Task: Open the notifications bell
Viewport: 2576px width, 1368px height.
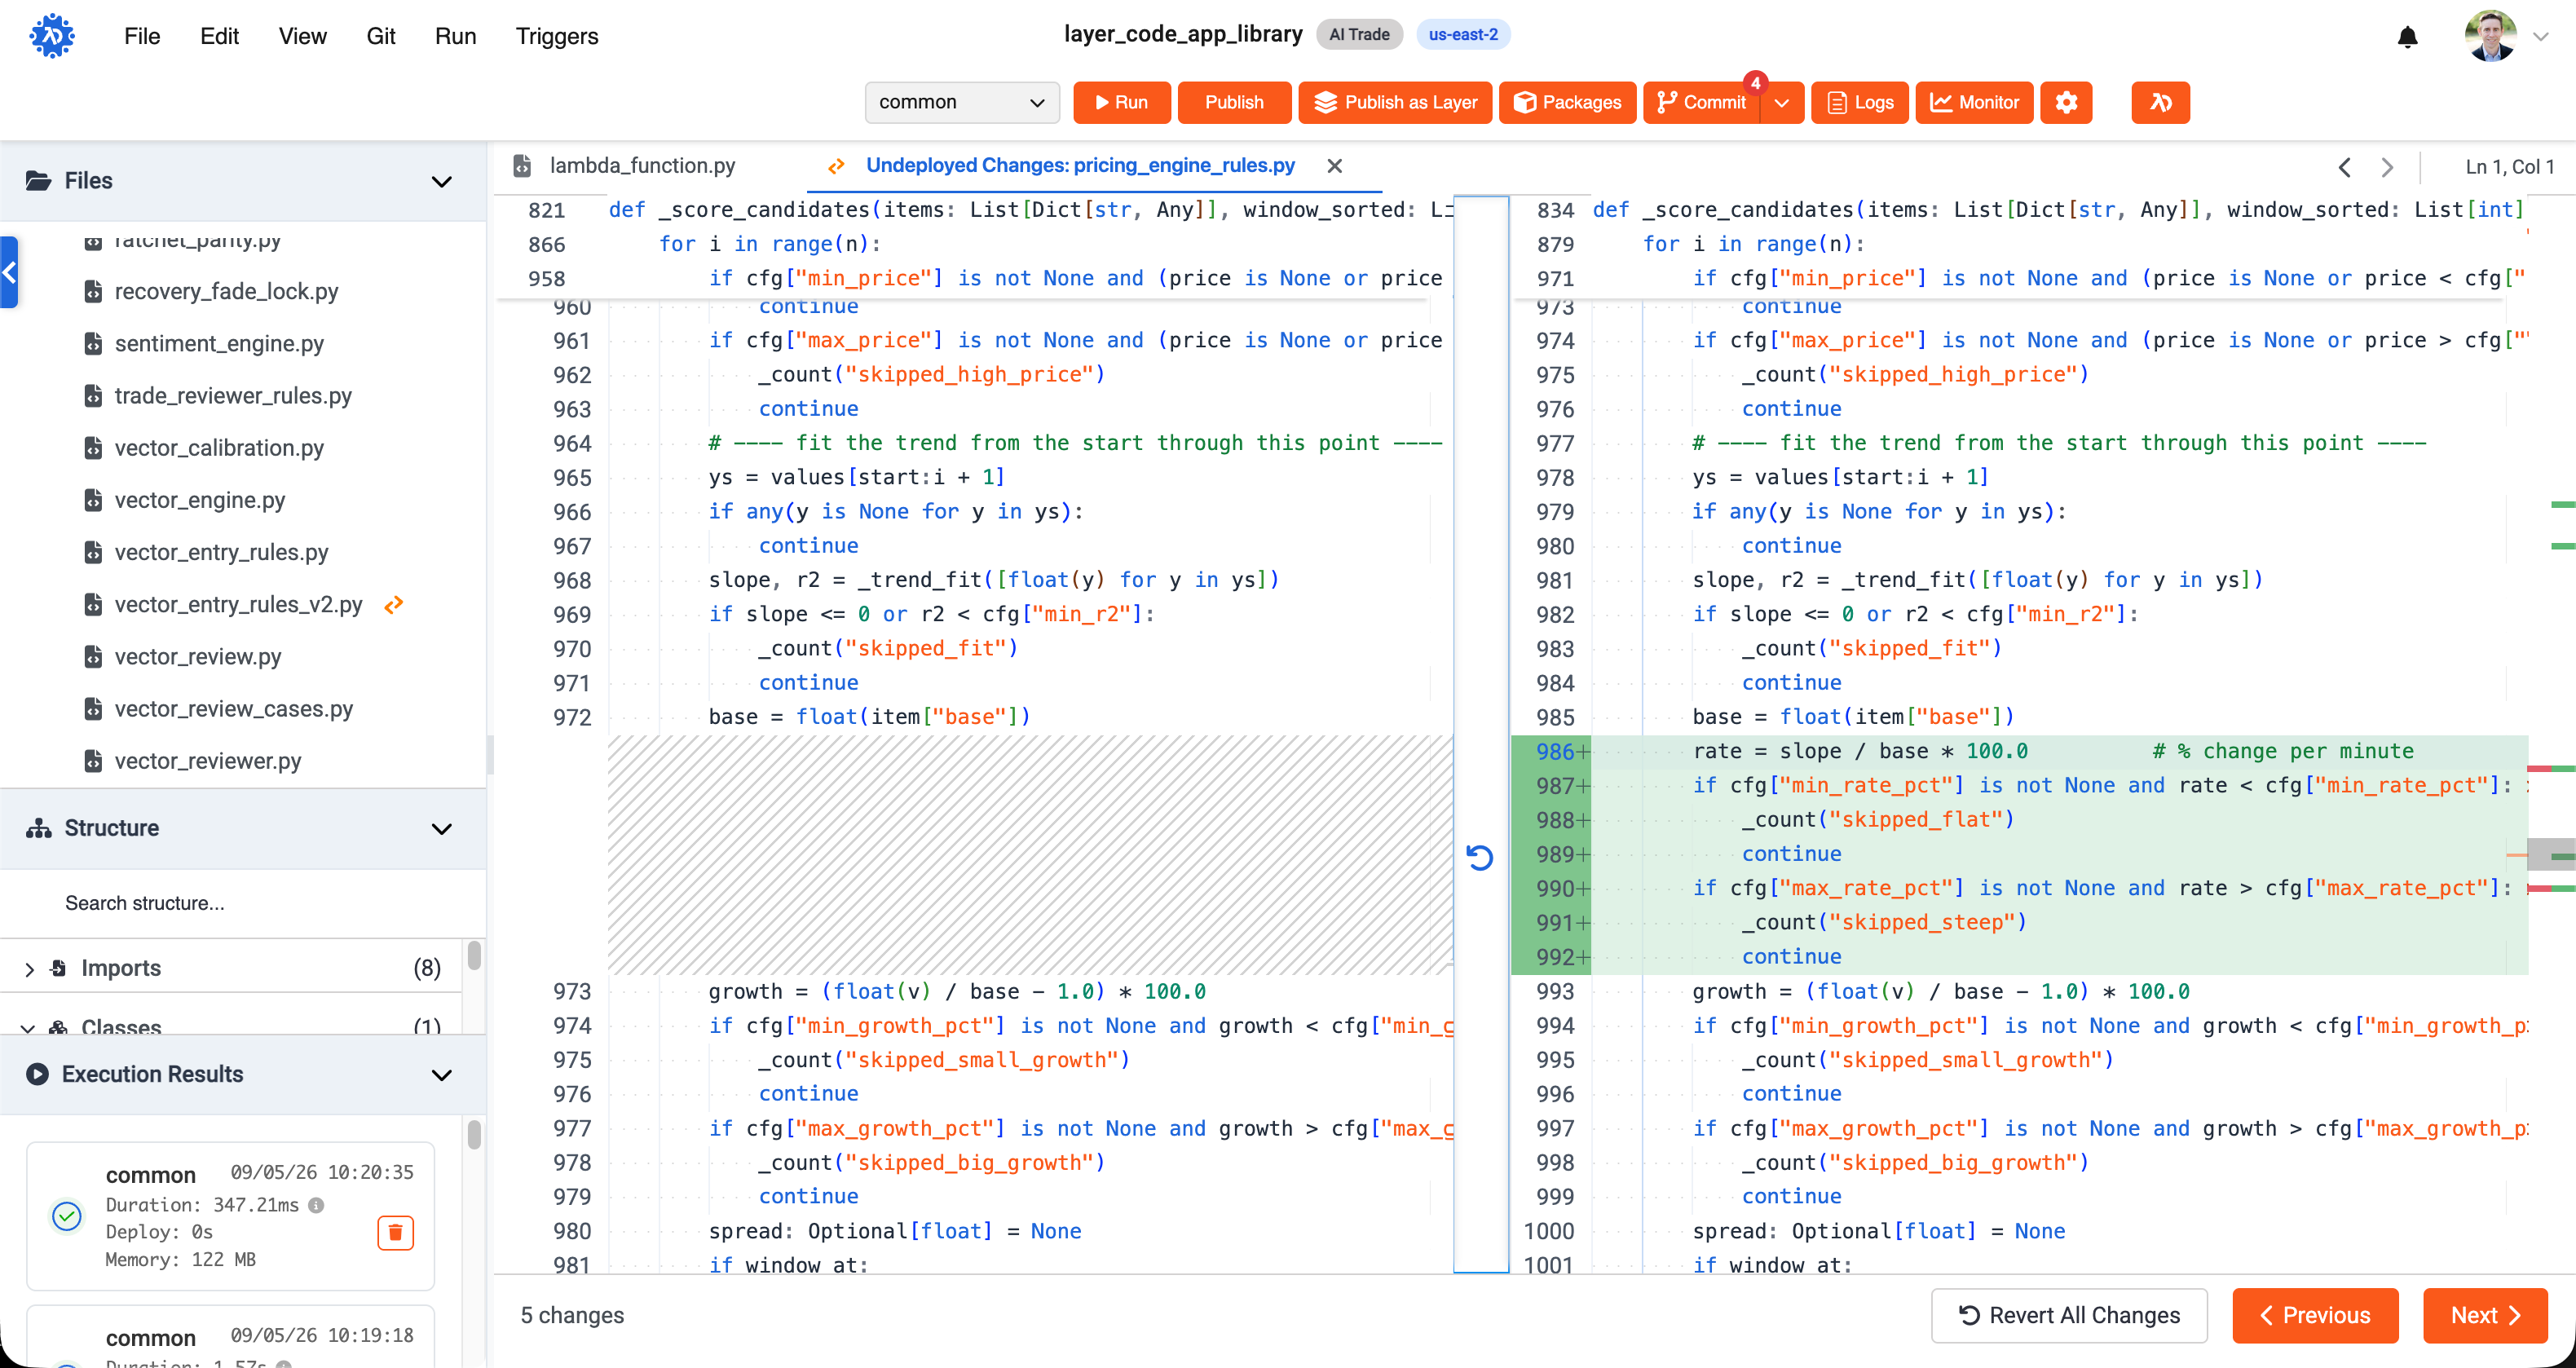Action: [2407, 37]
